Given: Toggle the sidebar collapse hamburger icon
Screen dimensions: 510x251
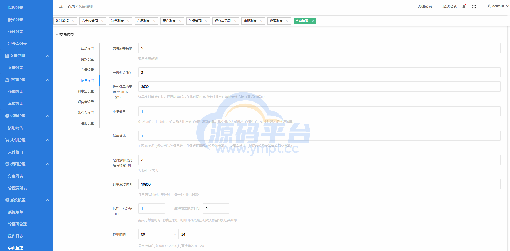Looking at the screenshot, I should point(61,6).
